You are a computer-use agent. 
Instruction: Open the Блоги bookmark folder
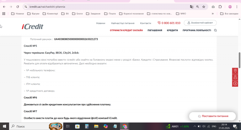point(78,14)
